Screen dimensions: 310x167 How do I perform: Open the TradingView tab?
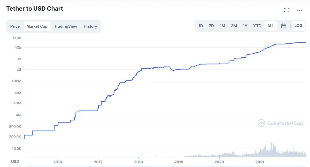click(x=66, y=26)
